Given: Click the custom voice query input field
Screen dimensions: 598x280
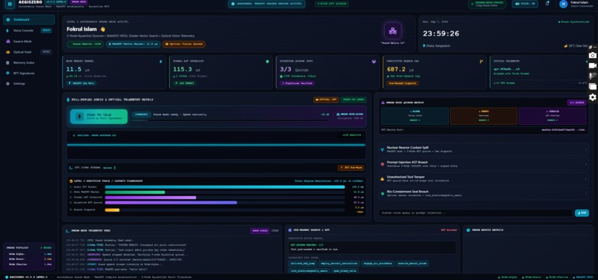Looking at the screenshot, I should (476, 212).
